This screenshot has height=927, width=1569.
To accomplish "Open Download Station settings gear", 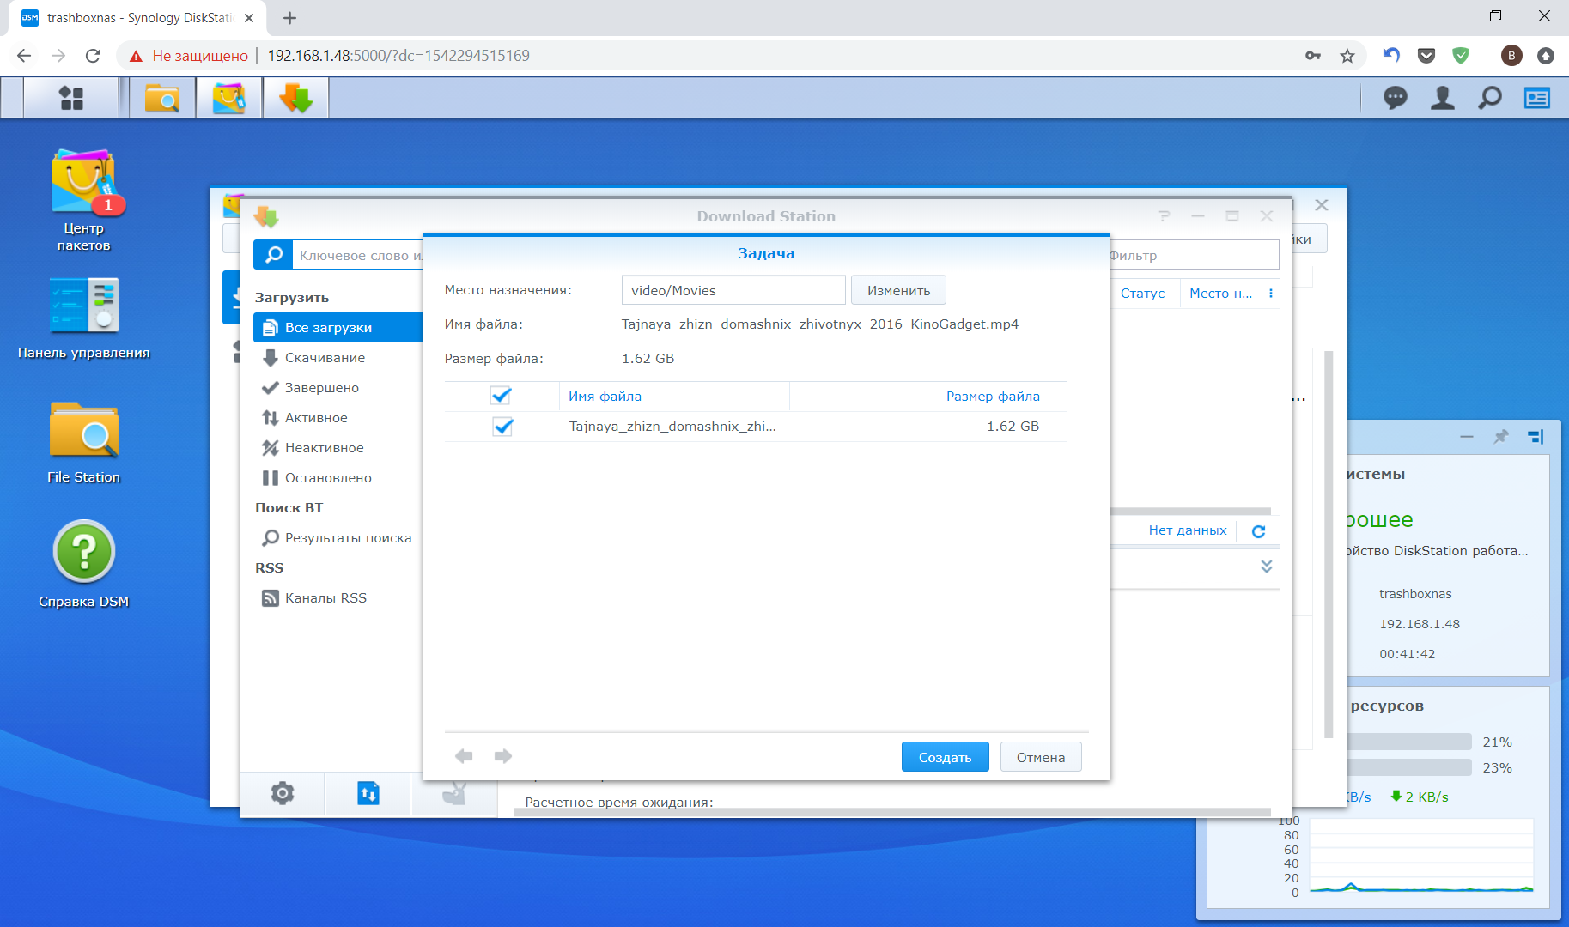I will pos(283,794).
